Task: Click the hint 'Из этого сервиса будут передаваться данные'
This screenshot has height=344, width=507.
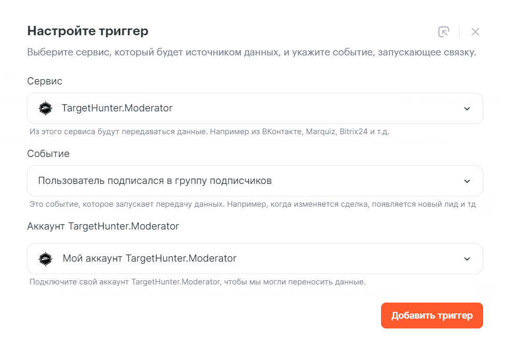Action: [x=209, y=132]
